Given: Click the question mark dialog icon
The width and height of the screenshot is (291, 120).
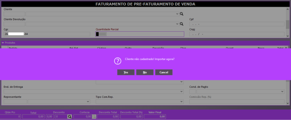Looking at the screenshot, I should 117,61.
